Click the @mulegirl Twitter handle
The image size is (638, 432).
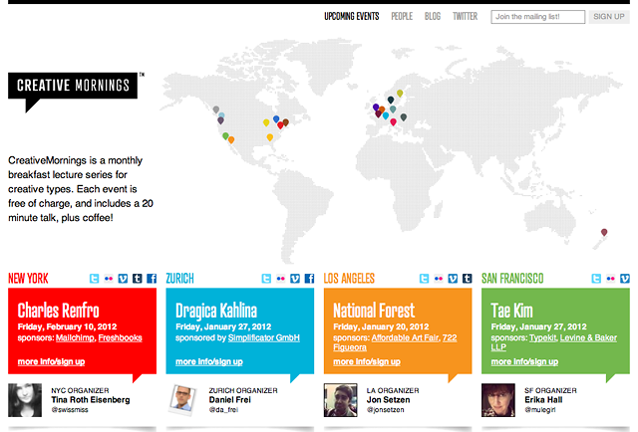click(540, 410)
